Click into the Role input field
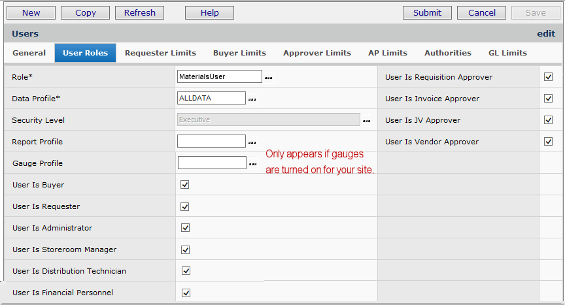Viewport: 565px width, 305px height. tap(219, 77)
